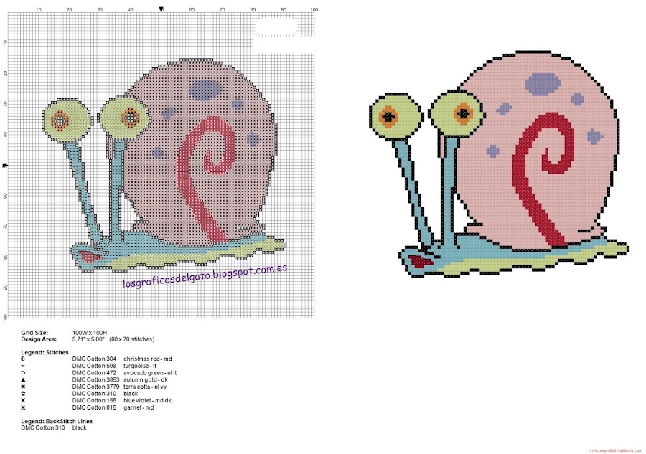Click the legend symbol beside DMC Cotton 3779
This screenshot has width=646, height=454.
click(x=23, y=387)
